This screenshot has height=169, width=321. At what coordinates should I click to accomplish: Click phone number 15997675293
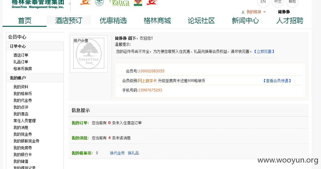[150, 90]
